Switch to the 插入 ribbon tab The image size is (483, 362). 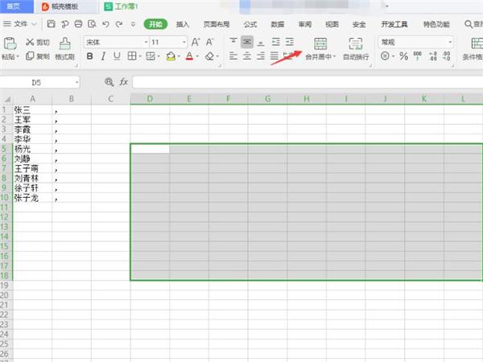tap(183, 24)
